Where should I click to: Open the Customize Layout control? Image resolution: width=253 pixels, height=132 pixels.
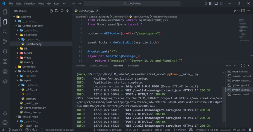tap(205, 3)
